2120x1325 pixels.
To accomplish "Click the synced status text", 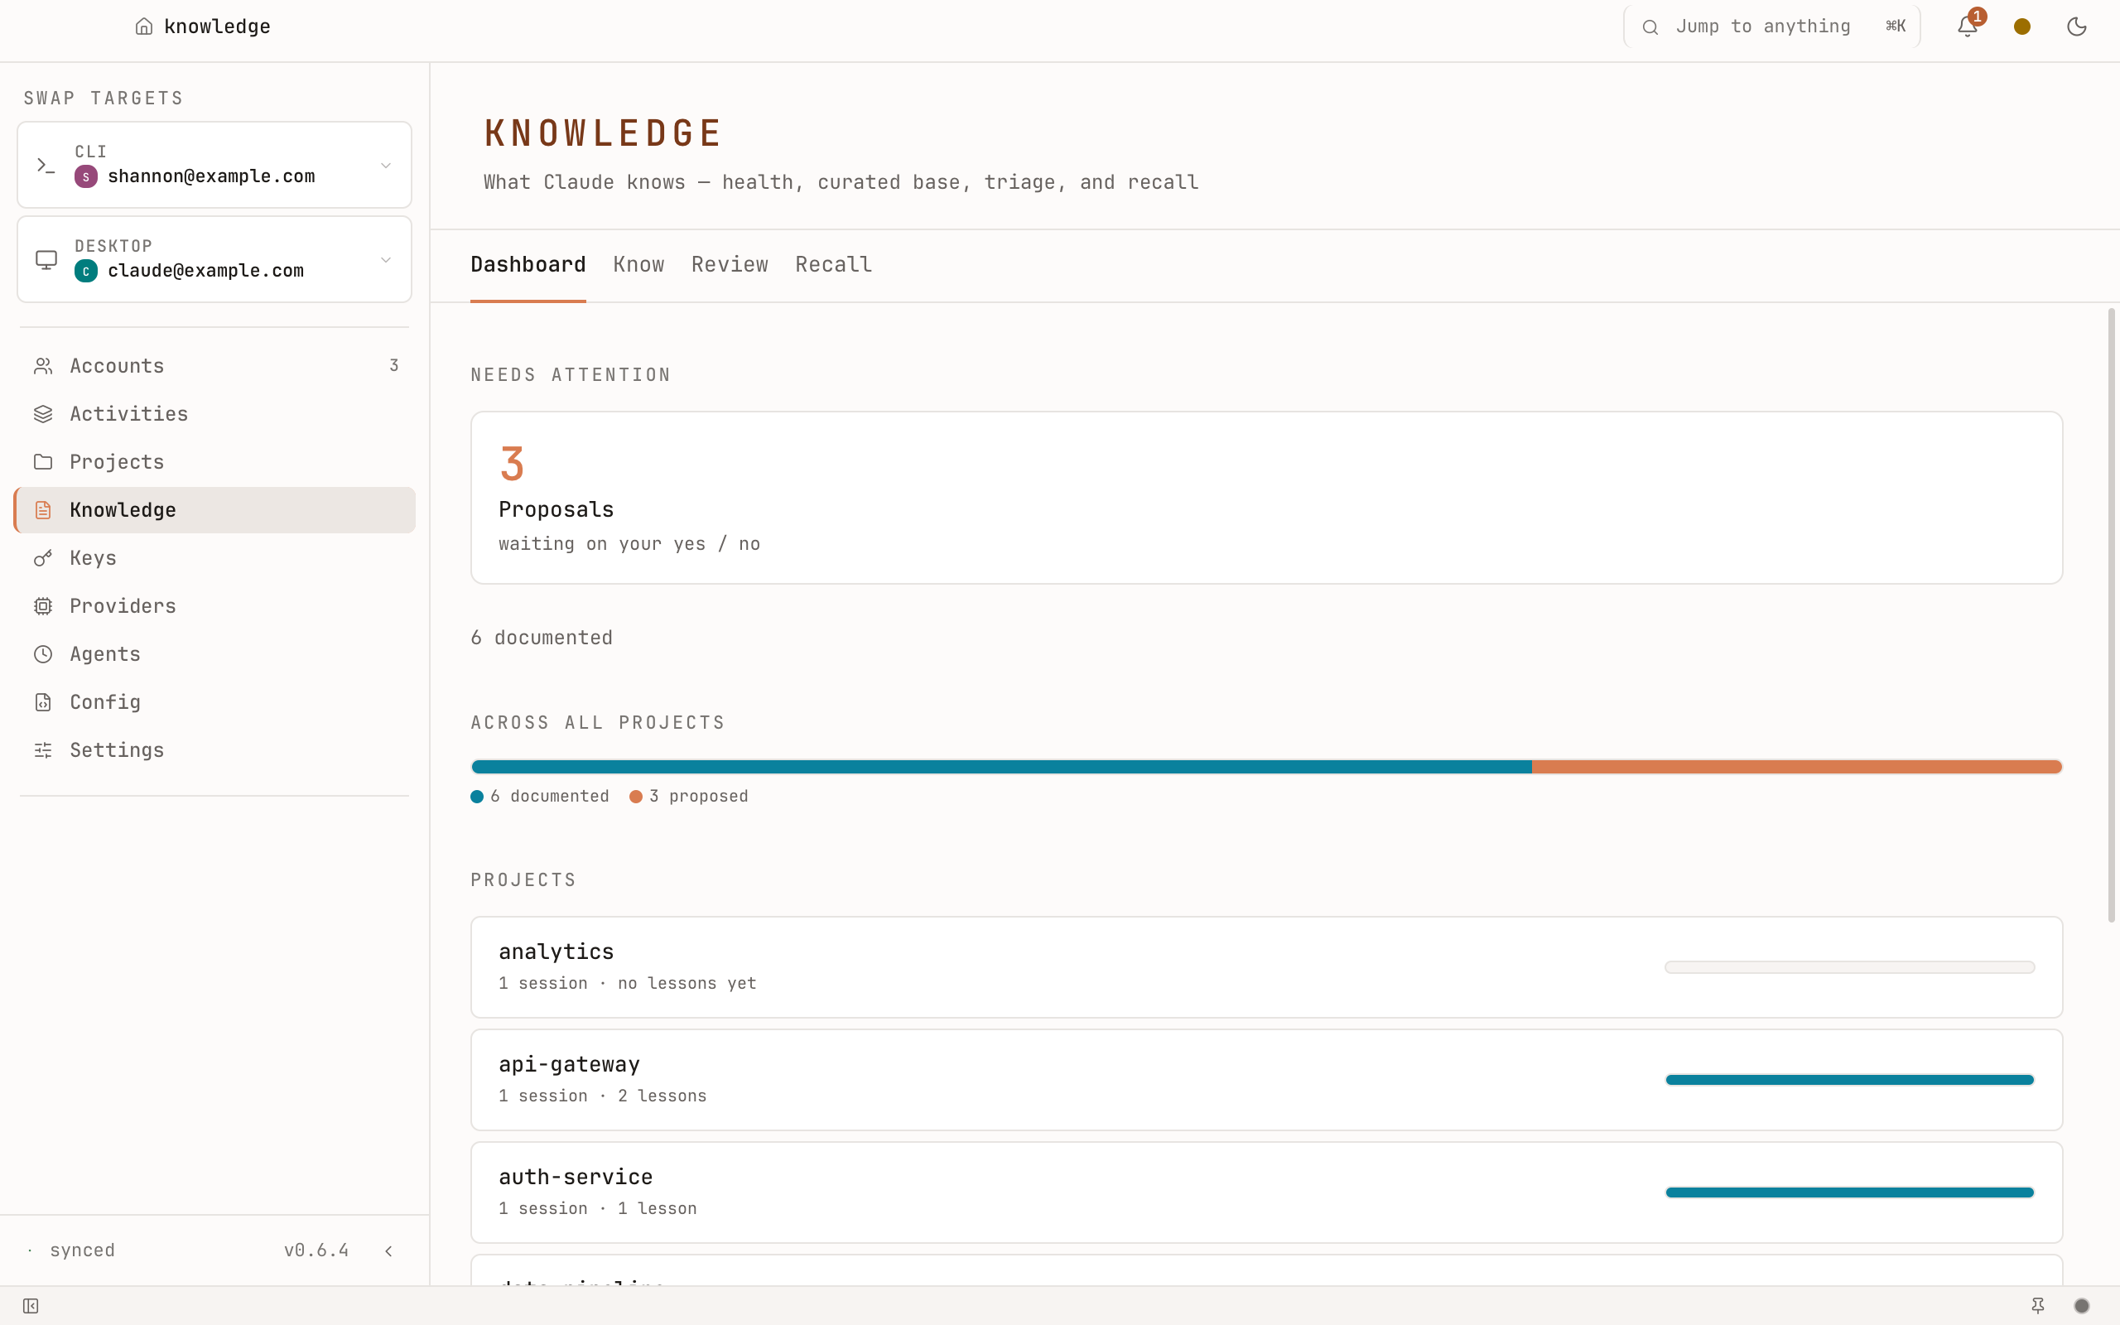I will click(x=82, y=1250).
